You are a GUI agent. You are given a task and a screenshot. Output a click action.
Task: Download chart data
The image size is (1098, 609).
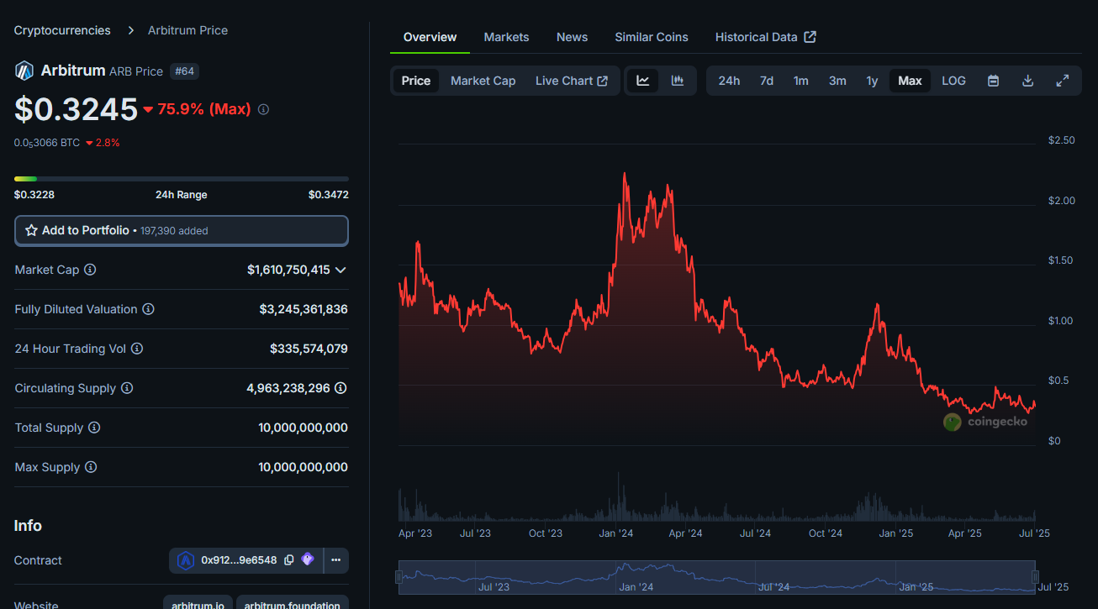[x=1027, y=81]
